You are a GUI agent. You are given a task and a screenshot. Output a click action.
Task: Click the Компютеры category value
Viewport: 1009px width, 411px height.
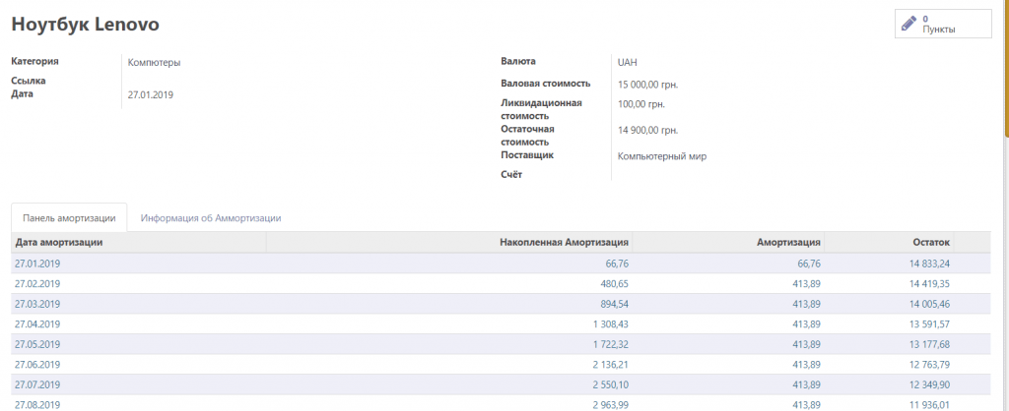[x=154, y=63]
